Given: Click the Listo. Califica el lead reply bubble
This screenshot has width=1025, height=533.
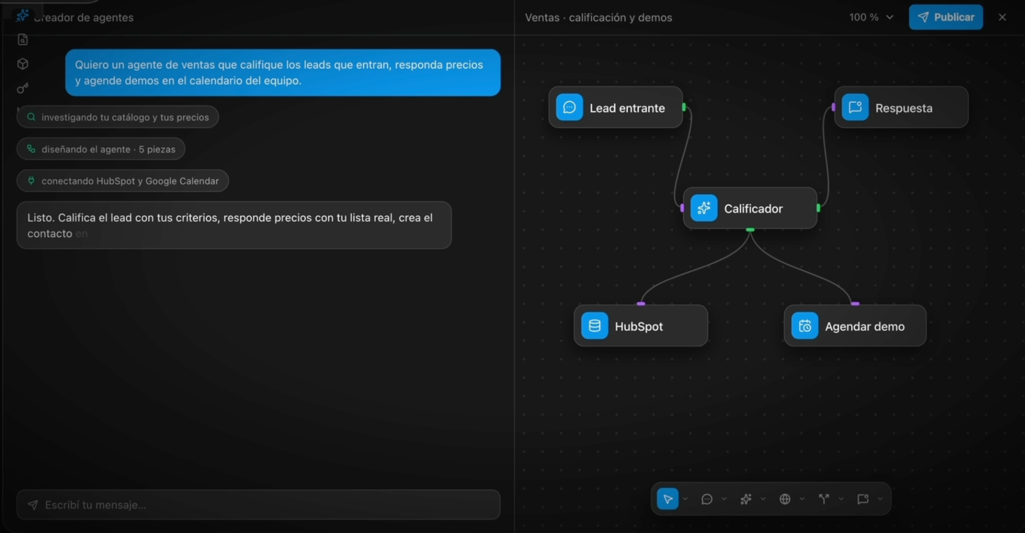Looking at the screenshot, I should pyautogui.click(x=234, y=225).
